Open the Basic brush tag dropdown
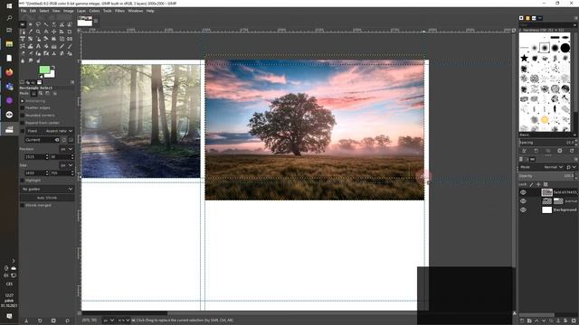 pyautogui.click(x=547, y=135)
